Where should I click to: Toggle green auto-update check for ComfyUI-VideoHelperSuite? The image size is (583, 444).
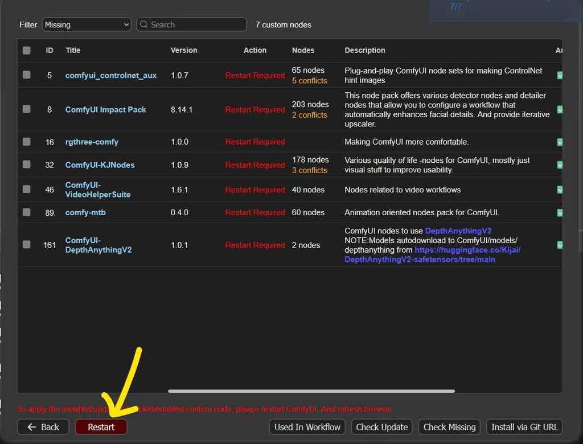(x=559, y=190)
